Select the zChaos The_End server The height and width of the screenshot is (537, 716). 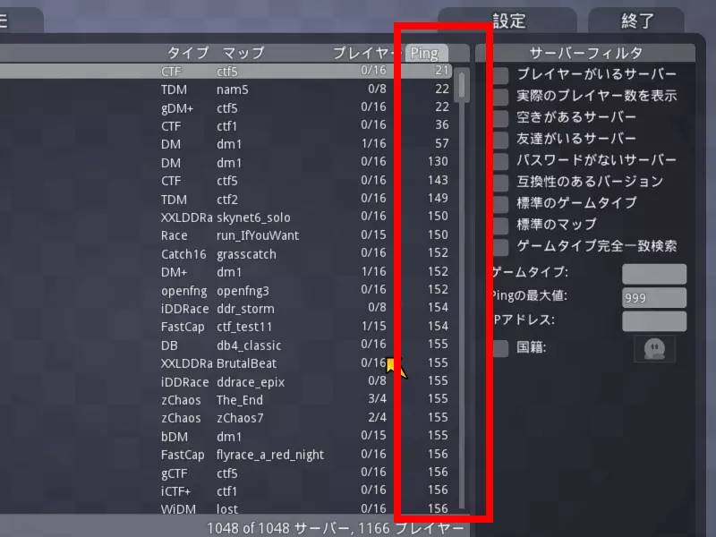226,399
